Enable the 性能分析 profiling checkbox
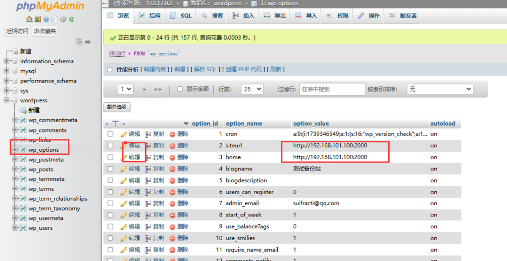This screenshot has width=507, height=261. tap(110, 69)
